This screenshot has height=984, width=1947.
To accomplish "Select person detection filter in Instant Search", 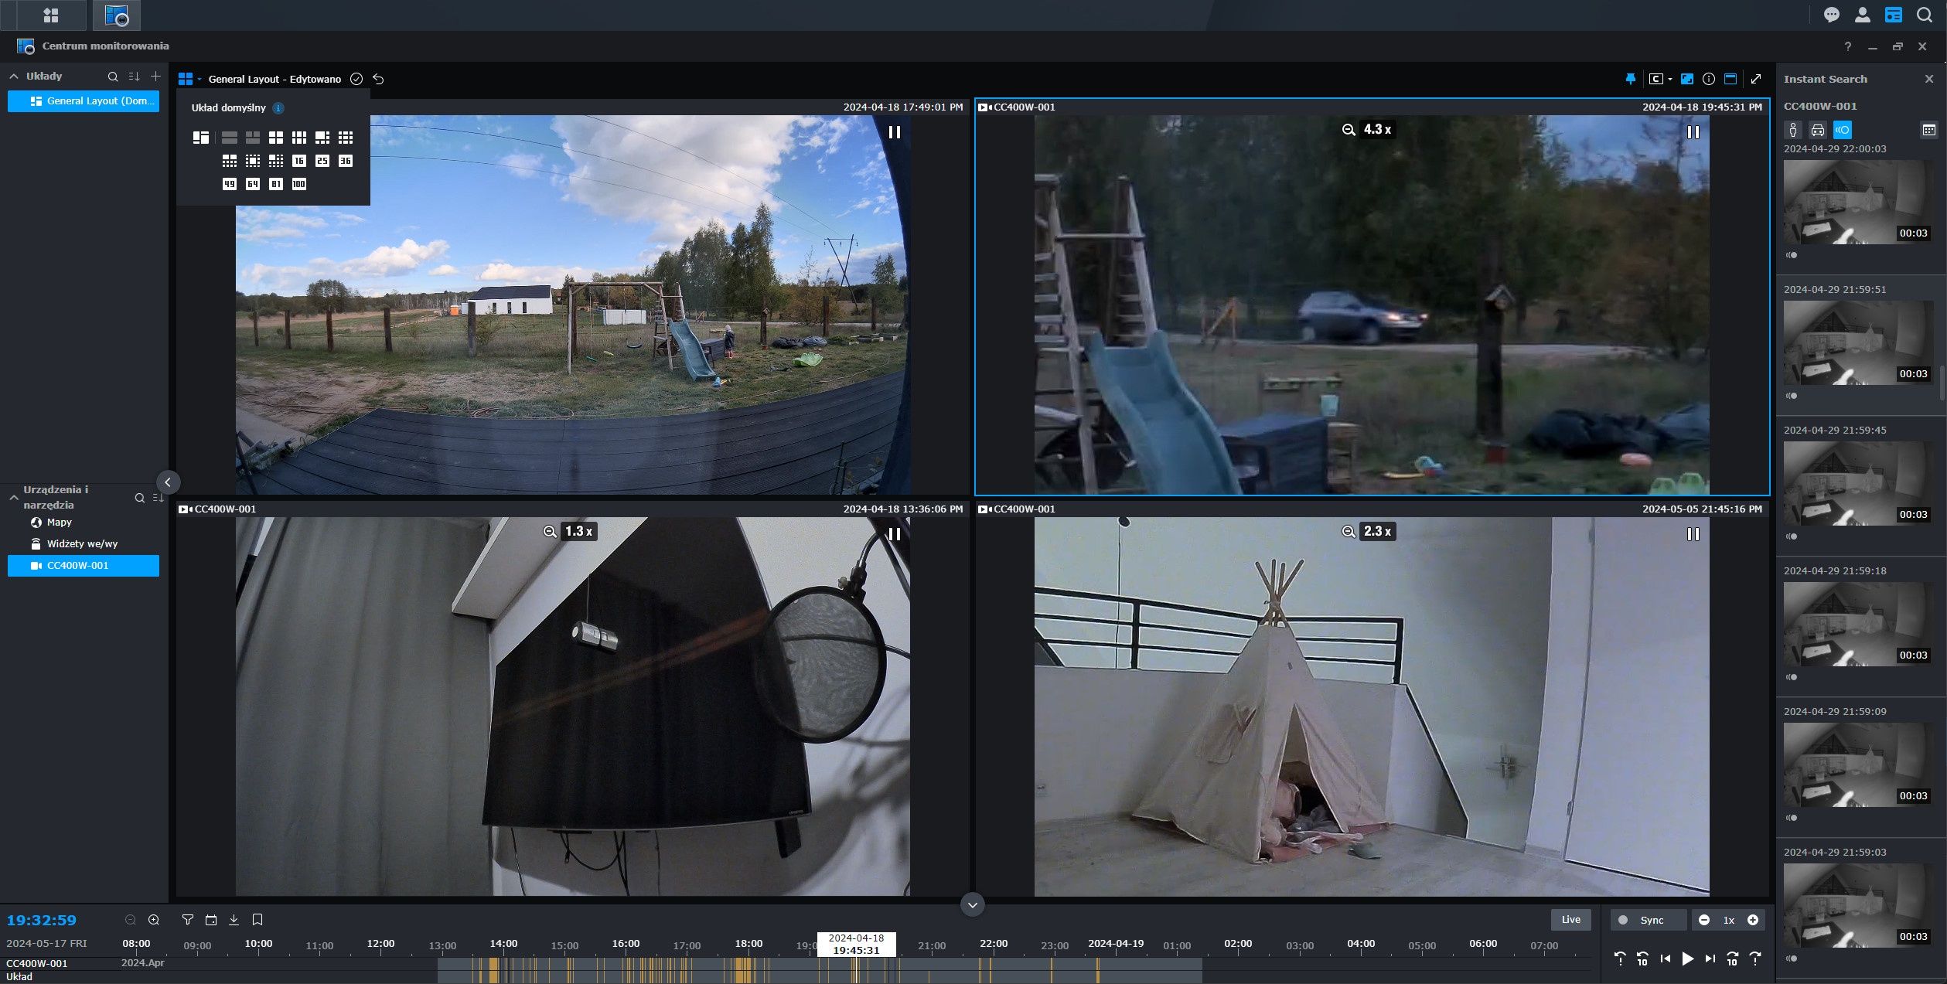I will pos(1793,130).
